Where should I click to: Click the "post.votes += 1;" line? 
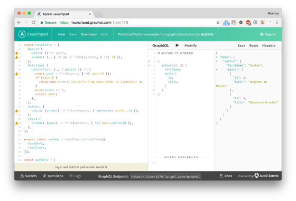[x=50, y=90]
